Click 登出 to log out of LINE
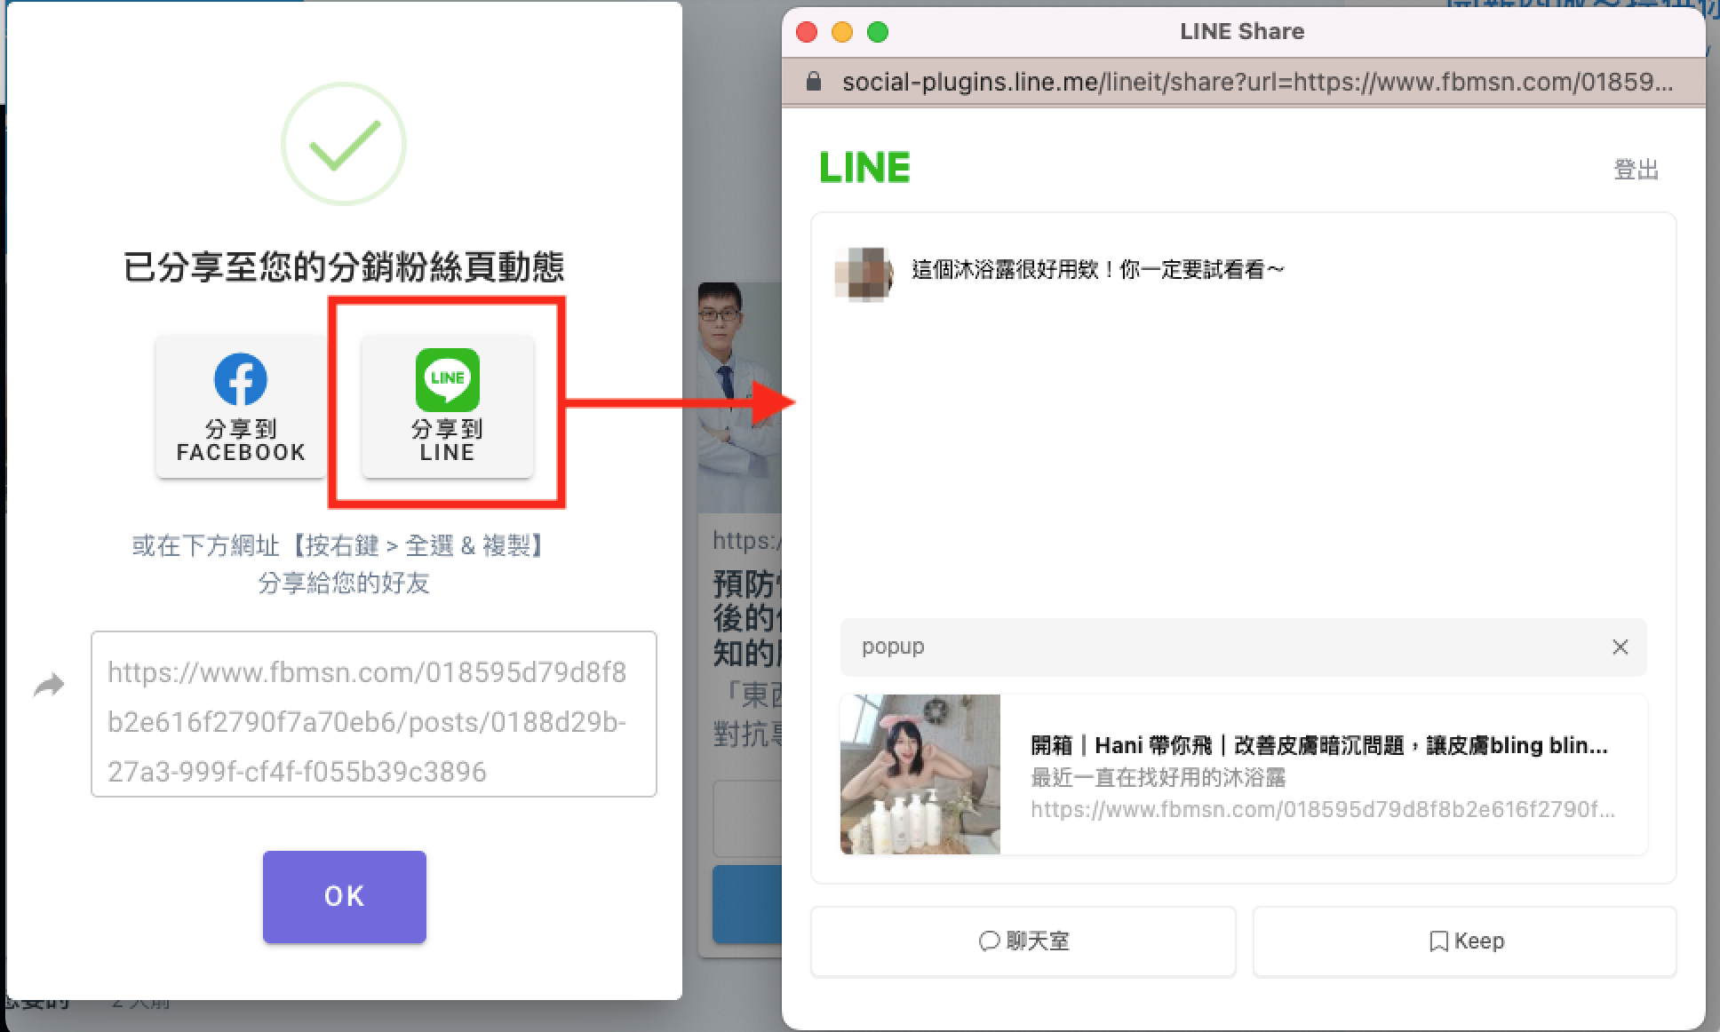Image resolution: width=1720 pixels, height=1032 pixels. point(1636,169)
